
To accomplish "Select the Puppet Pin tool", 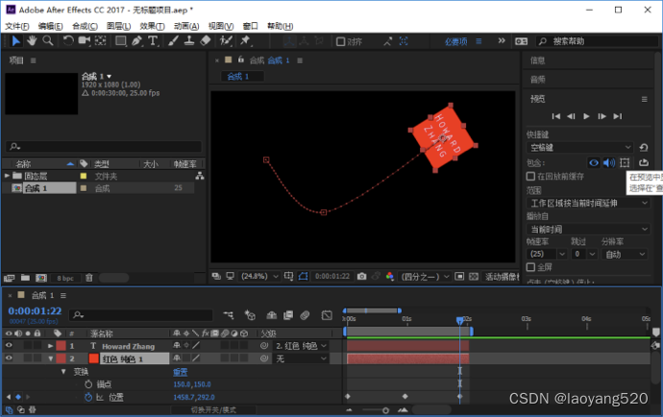I will (245, 41).
